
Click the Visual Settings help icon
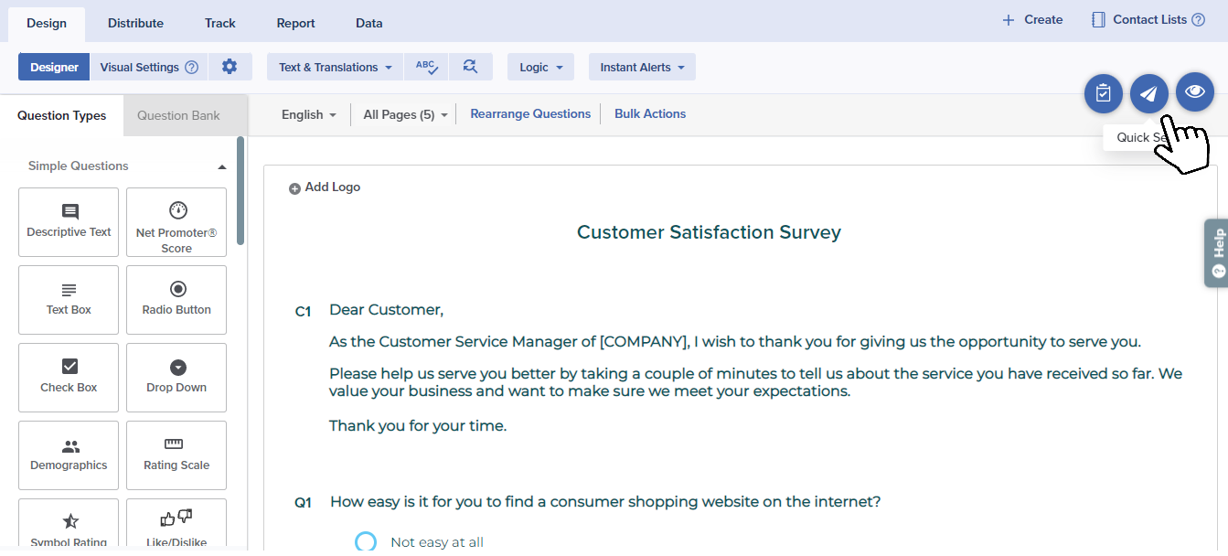point(192,68)
